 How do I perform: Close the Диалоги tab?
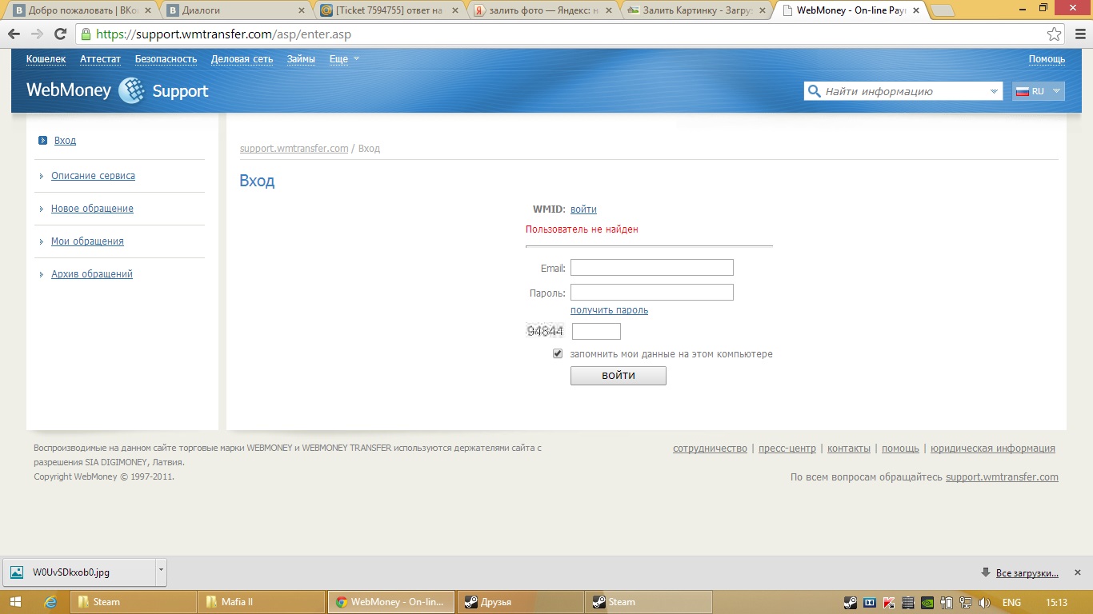[x=300, y=11]
